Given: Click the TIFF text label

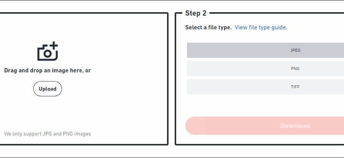Looking at the screenshot, I should point(295,87).
